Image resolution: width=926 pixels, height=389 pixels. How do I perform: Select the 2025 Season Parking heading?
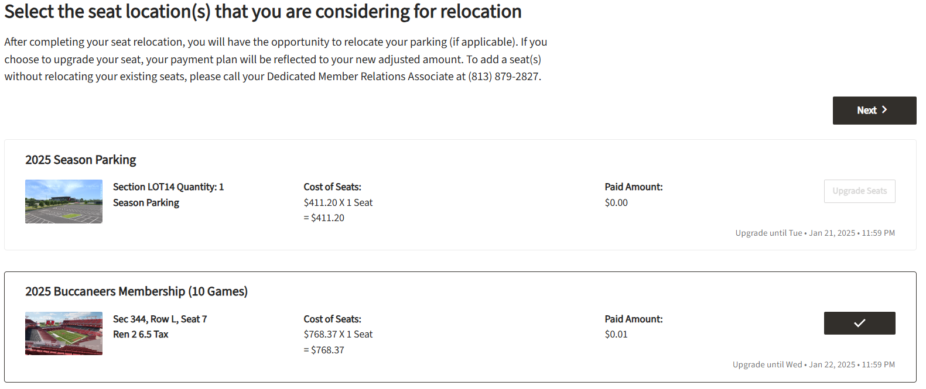[81, 160]
